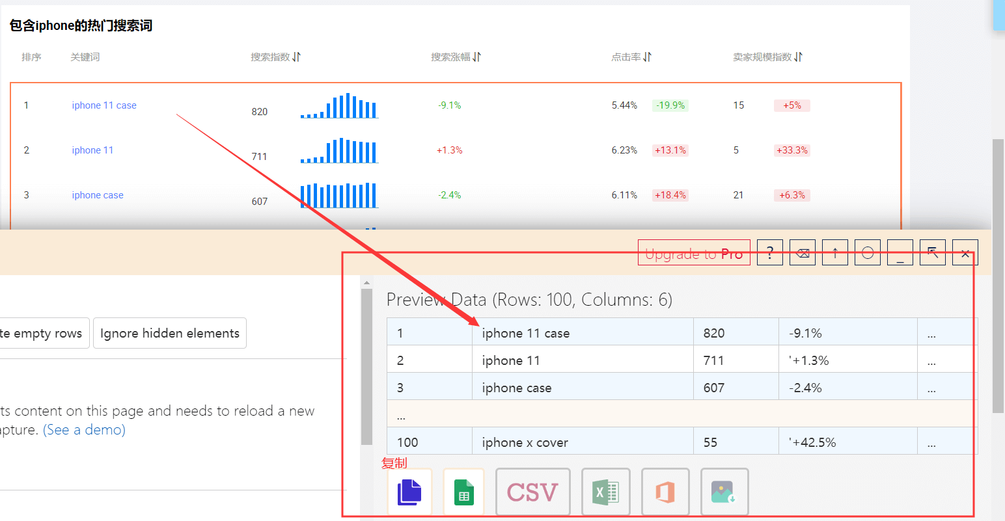
Task: Copy the table data to clipboard
Action: point(409,492)
